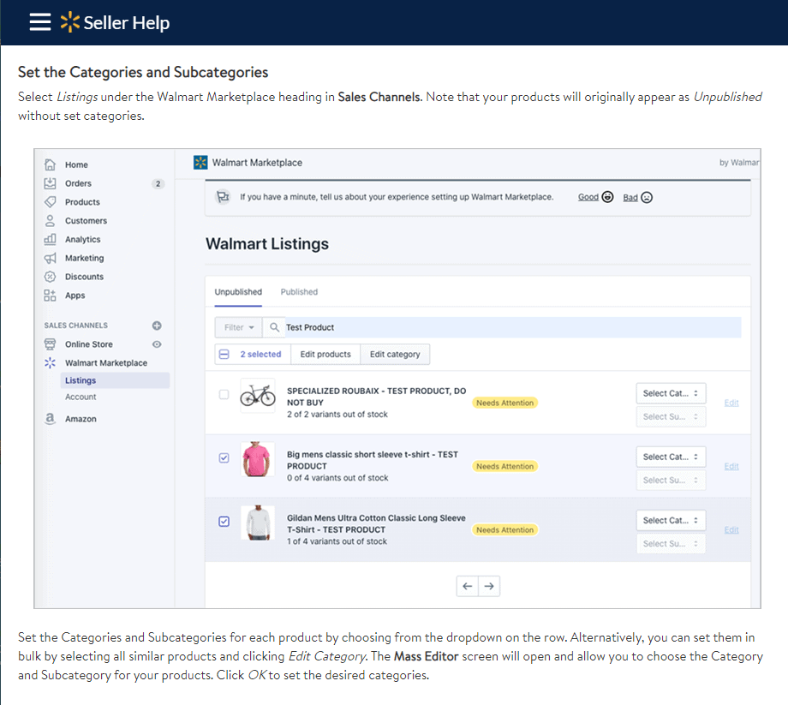Open Select Subcategory dropdown for Gildan Mens shirt
788x705 pixels.
click(671, 544)
